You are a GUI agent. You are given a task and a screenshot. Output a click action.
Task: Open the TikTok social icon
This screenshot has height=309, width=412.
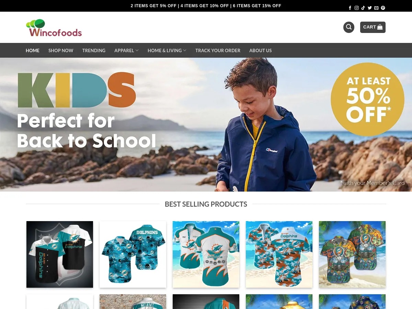pyautogui.click(x=363, y=8)
